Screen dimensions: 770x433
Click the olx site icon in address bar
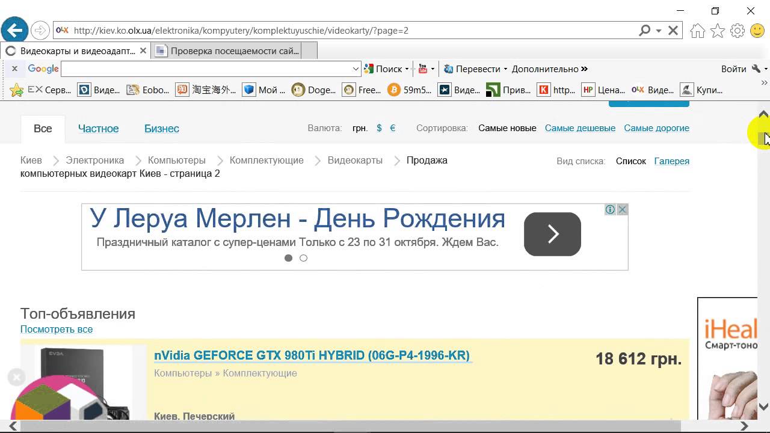pos(62,30)
